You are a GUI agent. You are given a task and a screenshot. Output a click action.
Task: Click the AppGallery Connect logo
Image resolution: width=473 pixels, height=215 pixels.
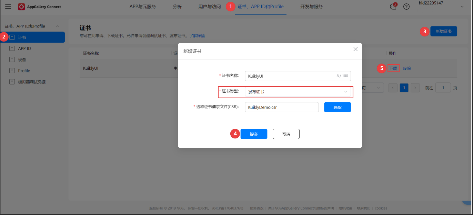point(39,7)
